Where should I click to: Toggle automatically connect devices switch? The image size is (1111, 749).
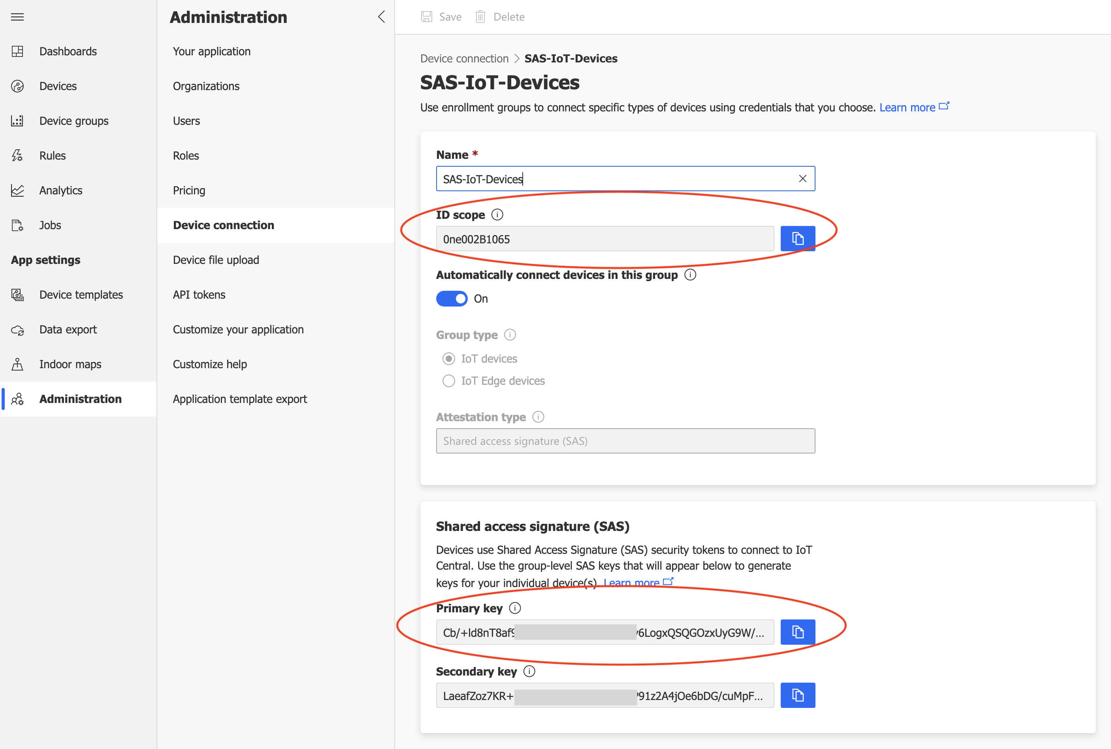pyautogui.click(x=451, y=299)
